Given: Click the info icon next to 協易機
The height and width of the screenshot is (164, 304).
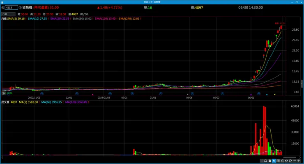Looking at the screenshot, I should (20, 7).
